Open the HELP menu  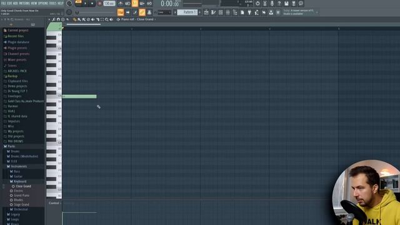click(61, 3)
